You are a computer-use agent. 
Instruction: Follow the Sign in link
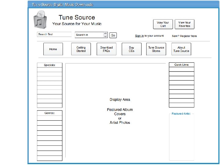pyautogui.click(x=139, y=36)
